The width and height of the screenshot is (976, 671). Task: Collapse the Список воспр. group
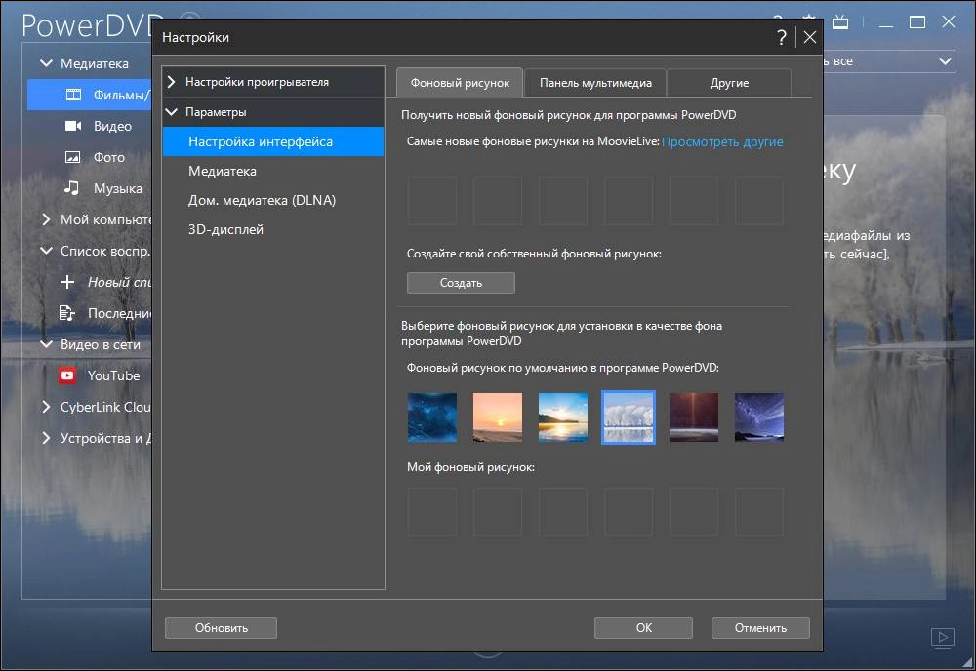pos(46,251)
